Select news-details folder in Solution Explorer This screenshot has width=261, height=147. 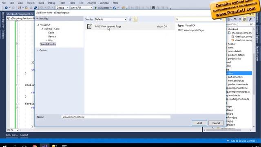(x=234, y=51)
